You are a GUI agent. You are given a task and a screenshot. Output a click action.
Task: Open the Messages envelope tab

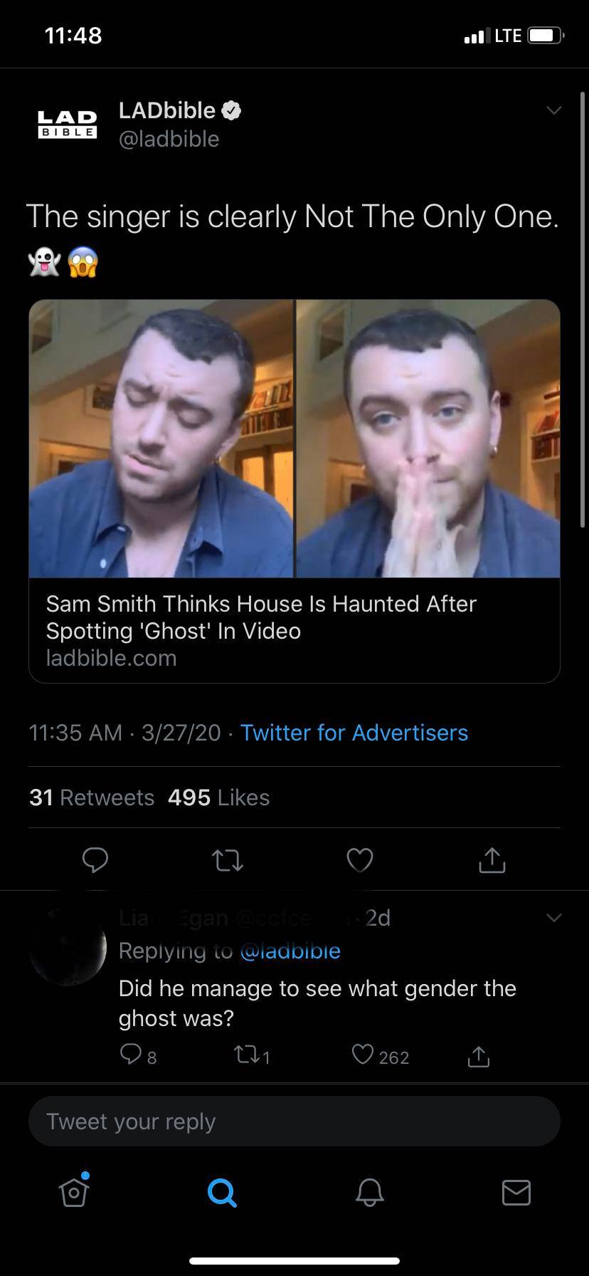516,1191
